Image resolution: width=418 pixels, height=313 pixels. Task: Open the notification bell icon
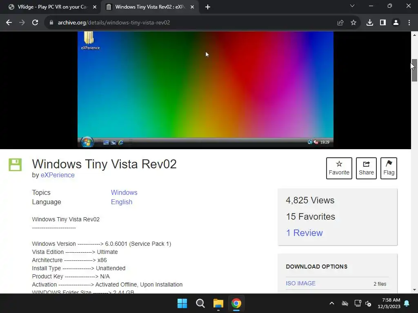coord(407,303)
